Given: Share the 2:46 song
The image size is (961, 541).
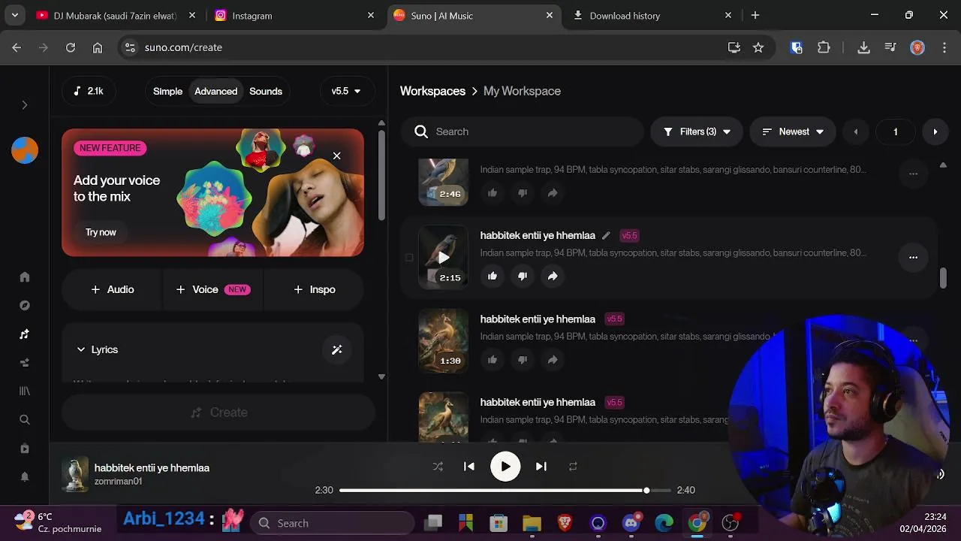Looking at the screenshot, I should pyautogui.click(x=553, y=193).
